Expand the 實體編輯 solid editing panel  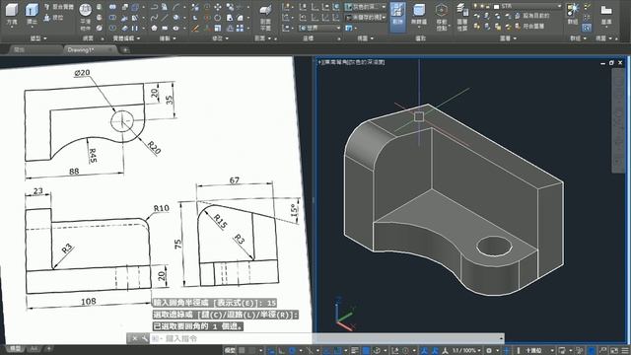click(x=126, y=38)
